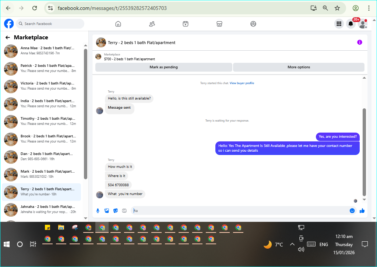The height and width of the screenshot is (267, 377).
Task: Open the More options button
Action: pos(299,67)
